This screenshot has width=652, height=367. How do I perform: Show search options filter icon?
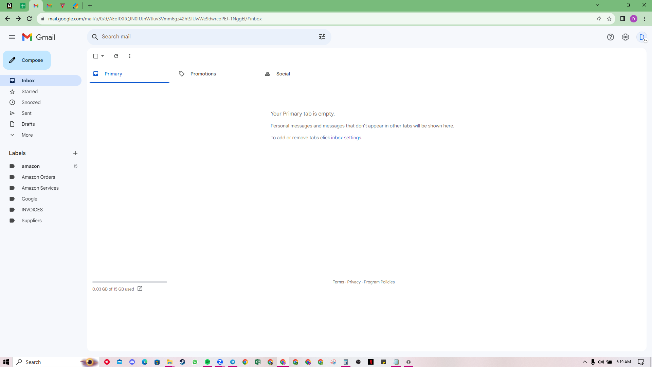(x=322, y=37)
